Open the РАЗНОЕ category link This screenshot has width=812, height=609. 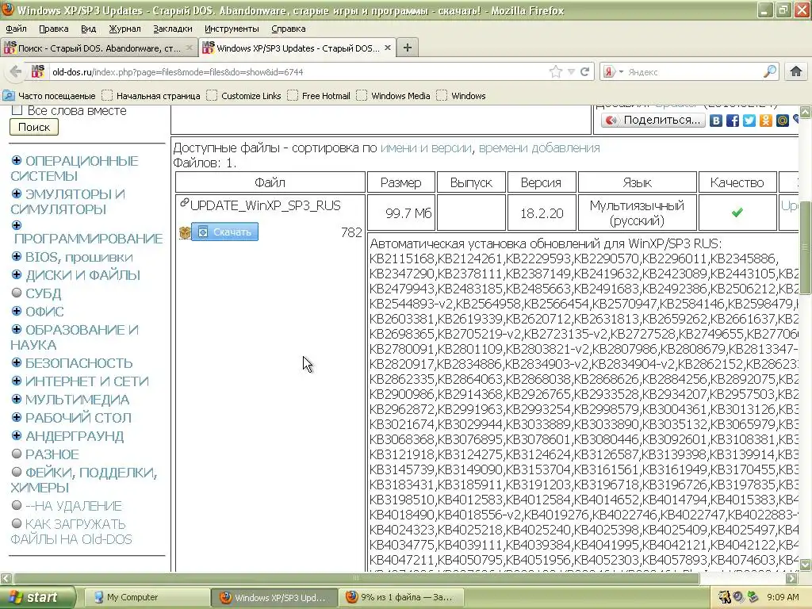tap(52, 454)
